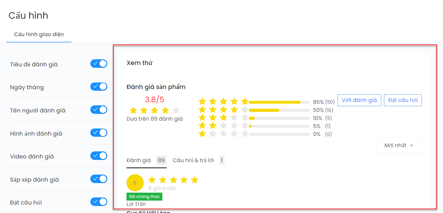This screenshot has width=443, height=213.
Task: Click the gray fifth star under 3.8/5
Action: click(x=176, y=110)
